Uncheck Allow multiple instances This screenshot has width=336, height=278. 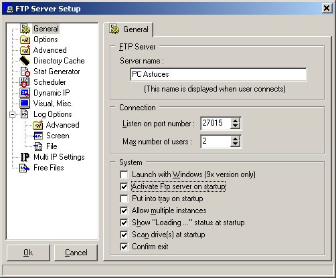point(124,211)
